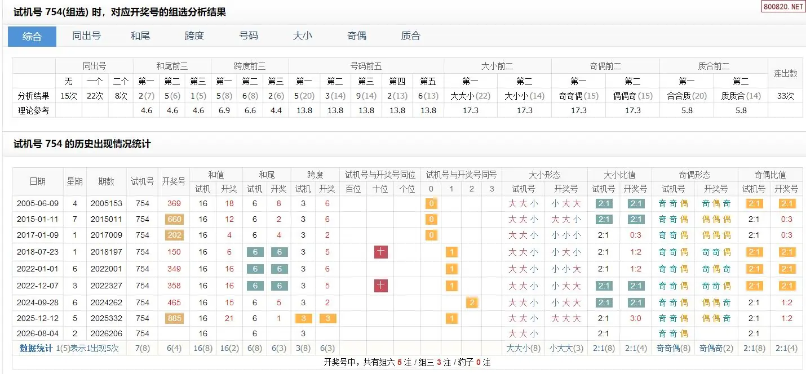Click the 号码前五 header
The image size is (806, 374).
[366, 66]
